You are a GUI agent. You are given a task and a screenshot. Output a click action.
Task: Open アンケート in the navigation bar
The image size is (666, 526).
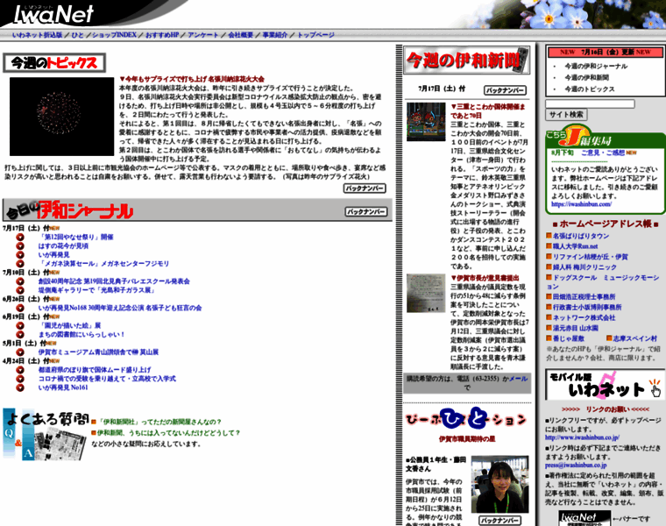(203, 35)
